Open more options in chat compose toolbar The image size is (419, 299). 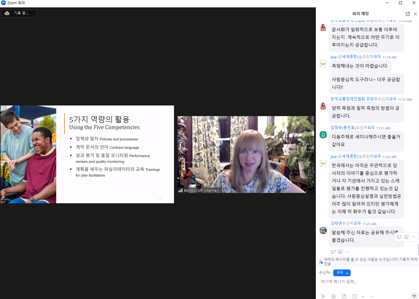pos(371,296)
